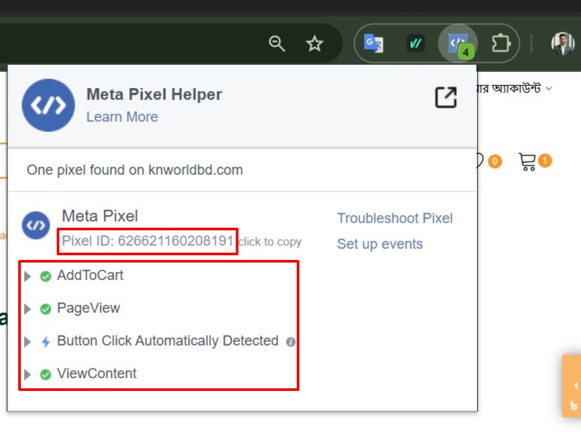581x432 pixels.
Task: Expand the AddToCart event arrow
Action: 28,277
